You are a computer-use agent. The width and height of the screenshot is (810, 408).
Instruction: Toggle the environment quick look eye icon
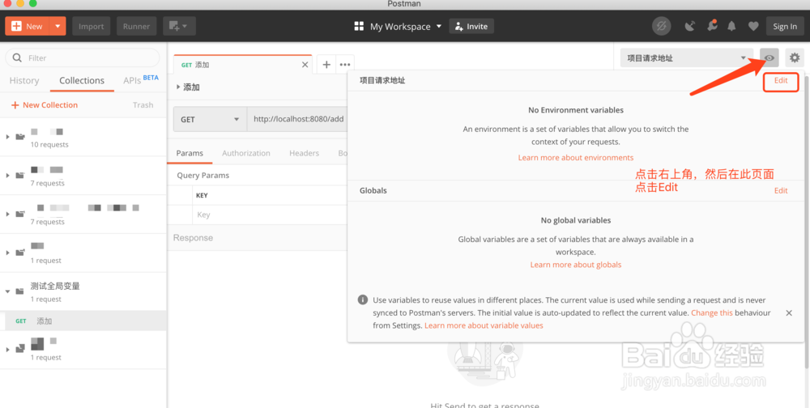769,57
